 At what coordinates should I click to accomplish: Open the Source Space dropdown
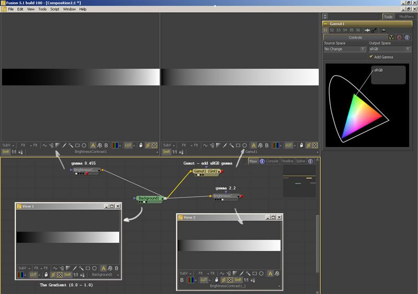[x=344, y=49]
